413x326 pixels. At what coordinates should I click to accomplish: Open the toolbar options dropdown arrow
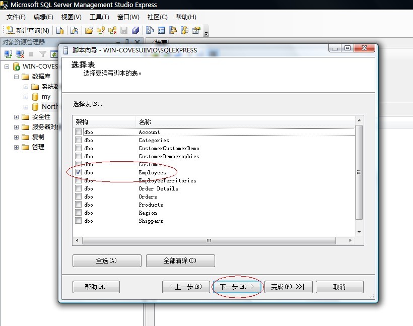point(206,33)
